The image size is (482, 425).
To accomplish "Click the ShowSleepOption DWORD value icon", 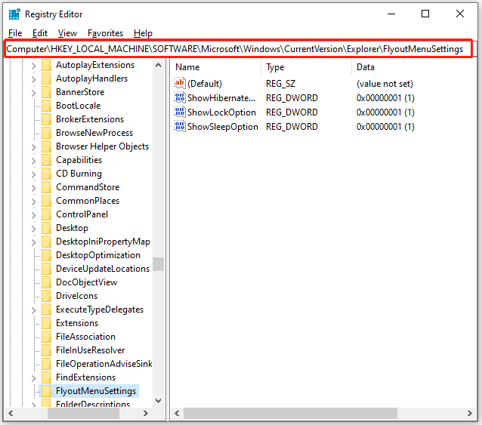I will click(x=180, y=126).
